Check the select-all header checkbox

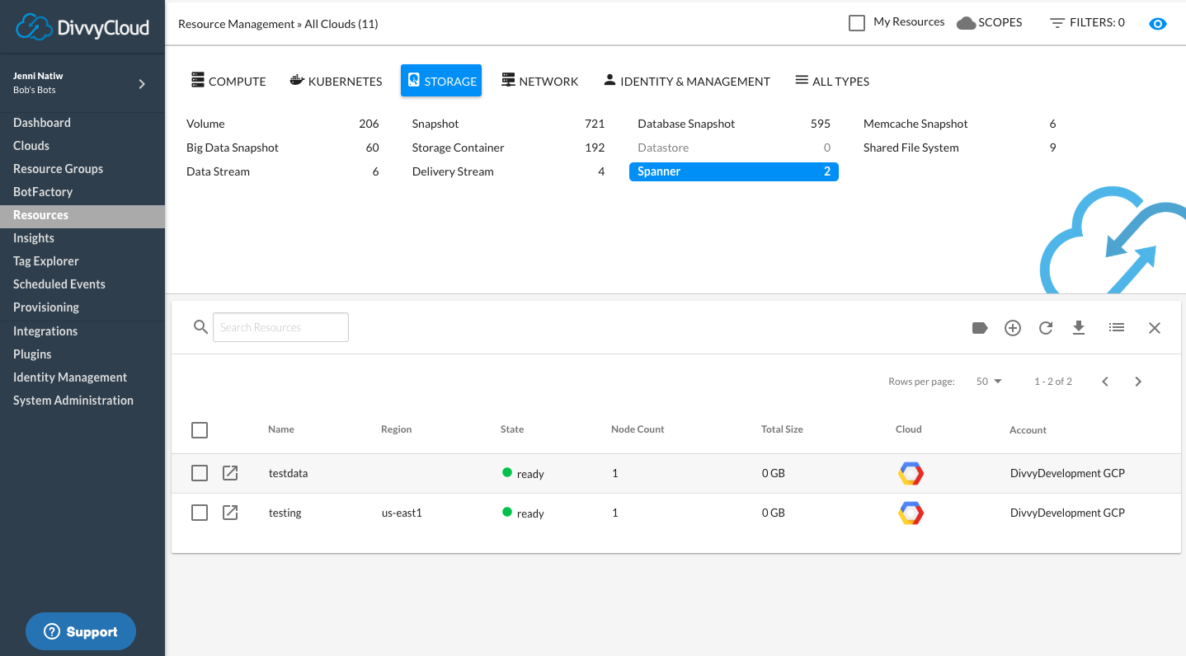tap(200, 430)
